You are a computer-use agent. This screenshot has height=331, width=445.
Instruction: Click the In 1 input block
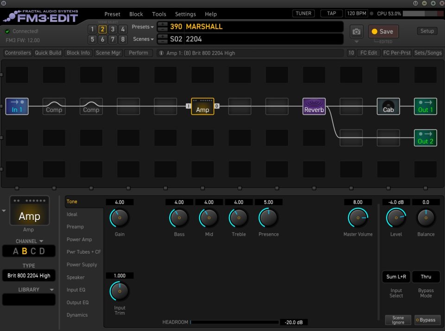point(17,106)
